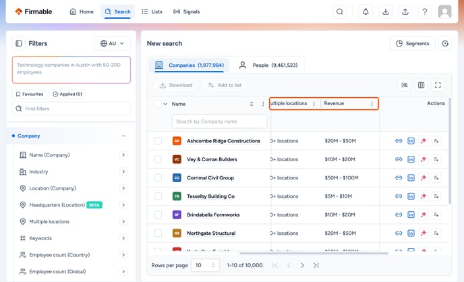Click Search by Company name field

coord(220,121)
